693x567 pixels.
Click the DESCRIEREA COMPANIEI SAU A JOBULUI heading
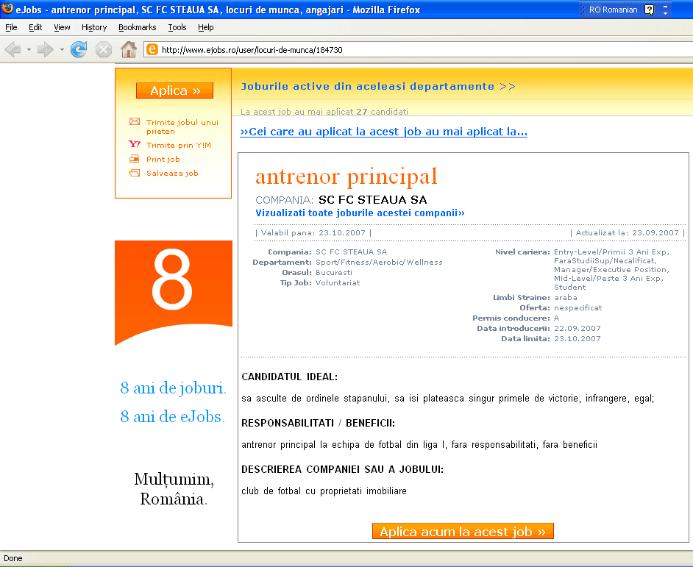343,469
